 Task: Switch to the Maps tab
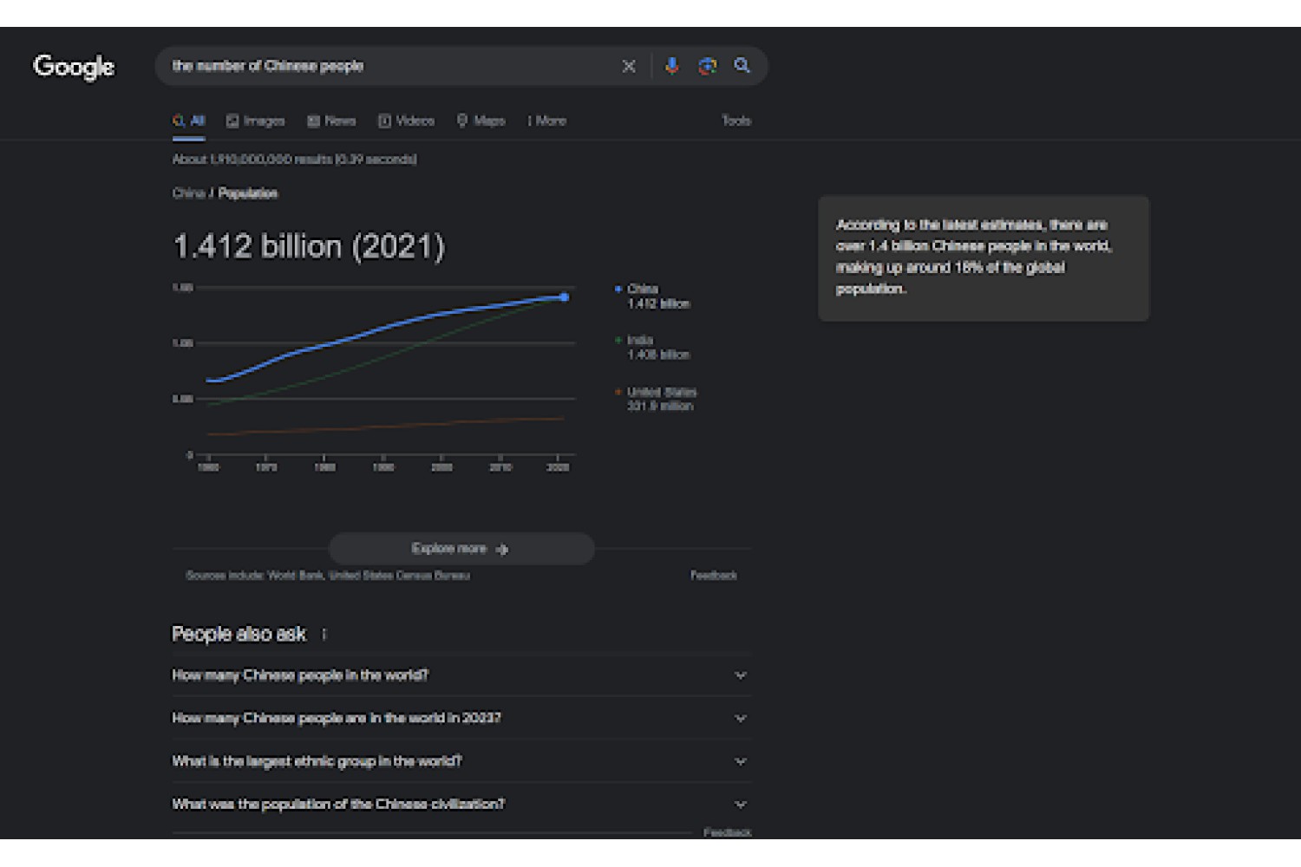tap(481, 121)
